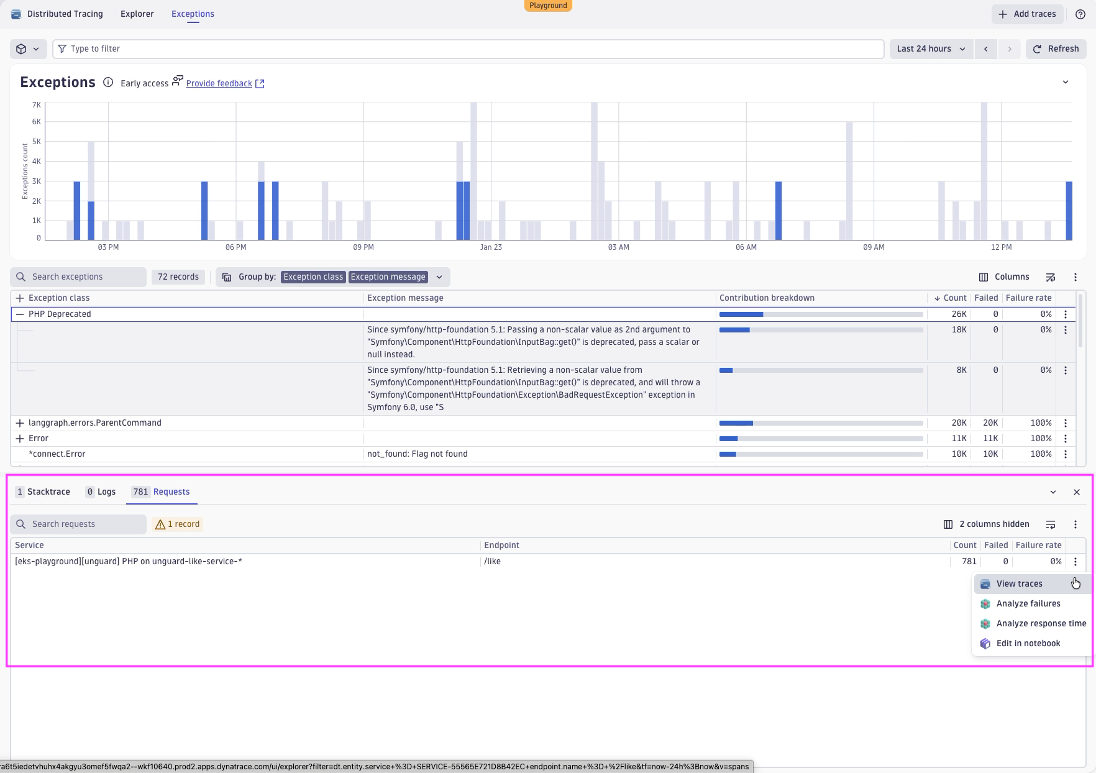Click the help question mark icon
This screenshot has width=1096, height=773.
click(1080, 14)
